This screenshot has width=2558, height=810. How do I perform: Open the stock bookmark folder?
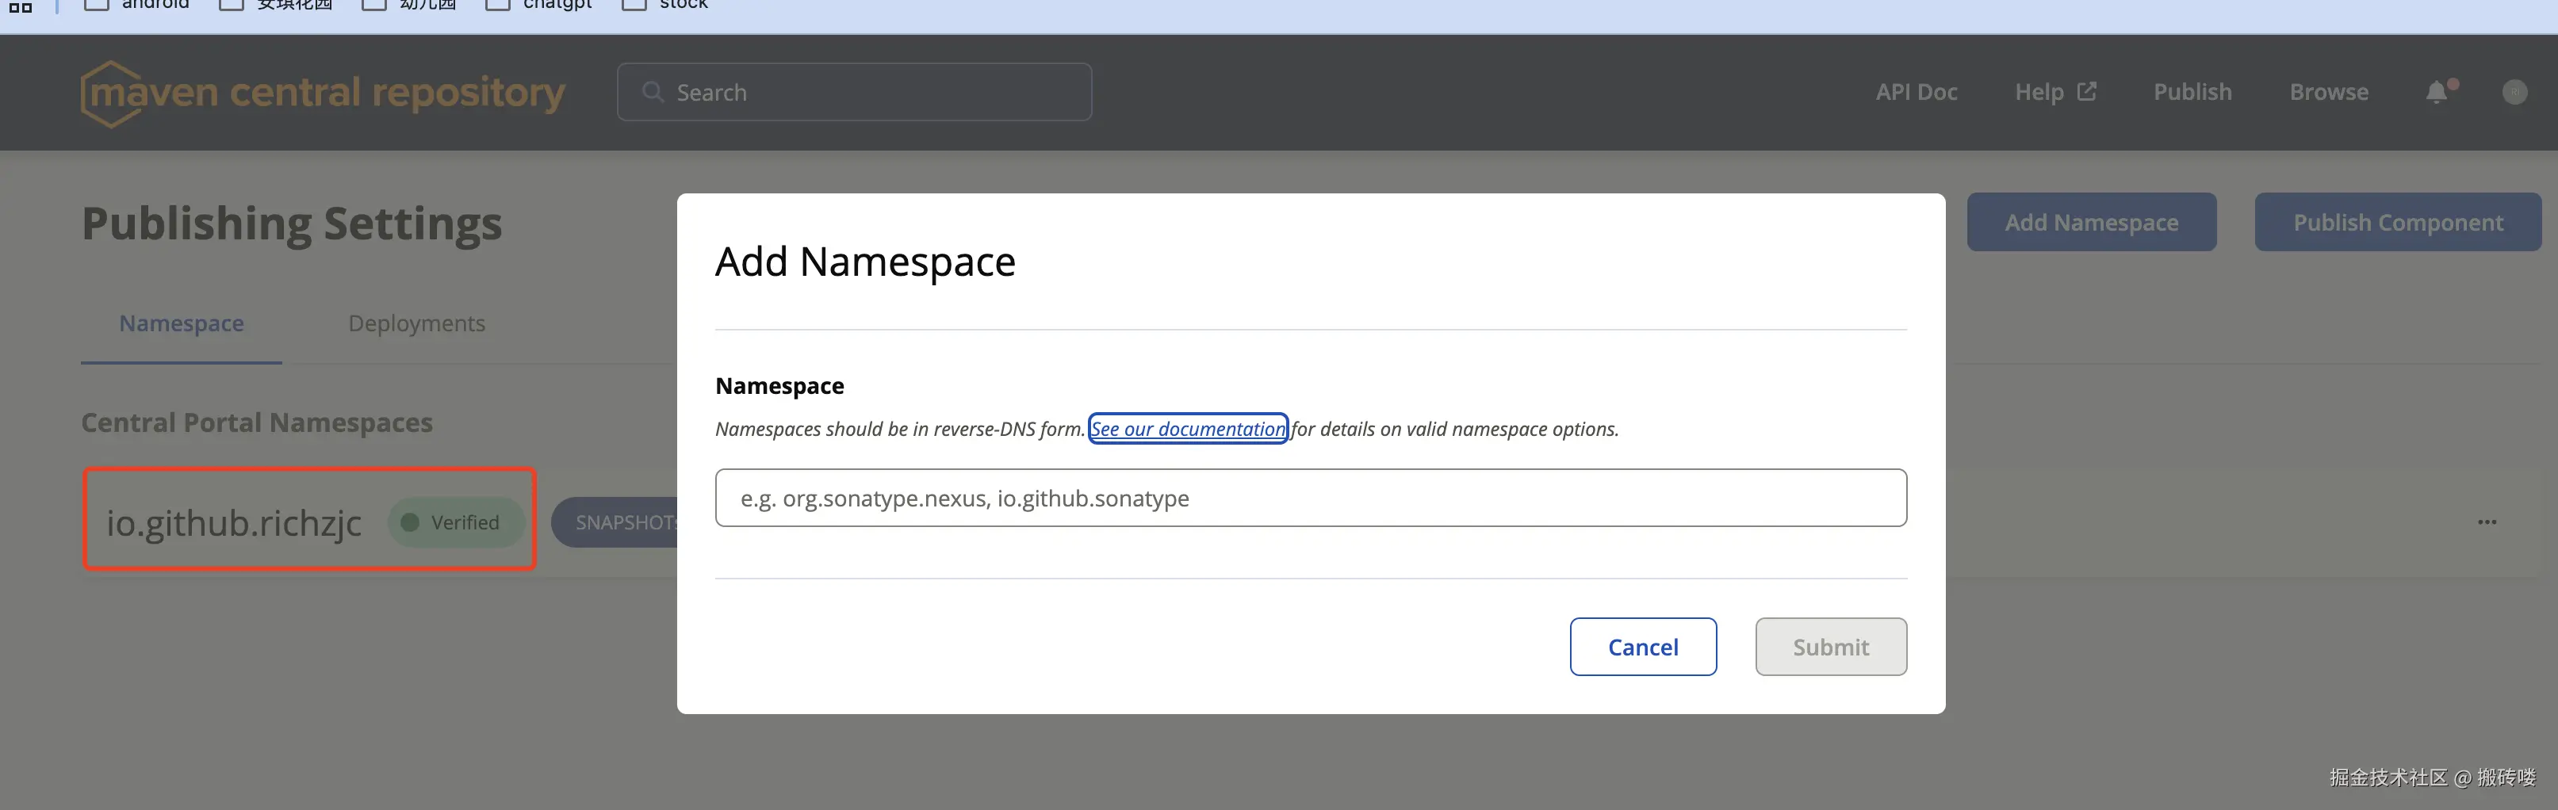pyautogui.click(x=666, y=5)
